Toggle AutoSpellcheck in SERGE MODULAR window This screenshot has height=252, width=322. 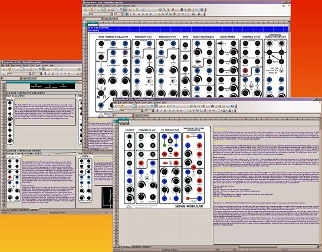156,106
